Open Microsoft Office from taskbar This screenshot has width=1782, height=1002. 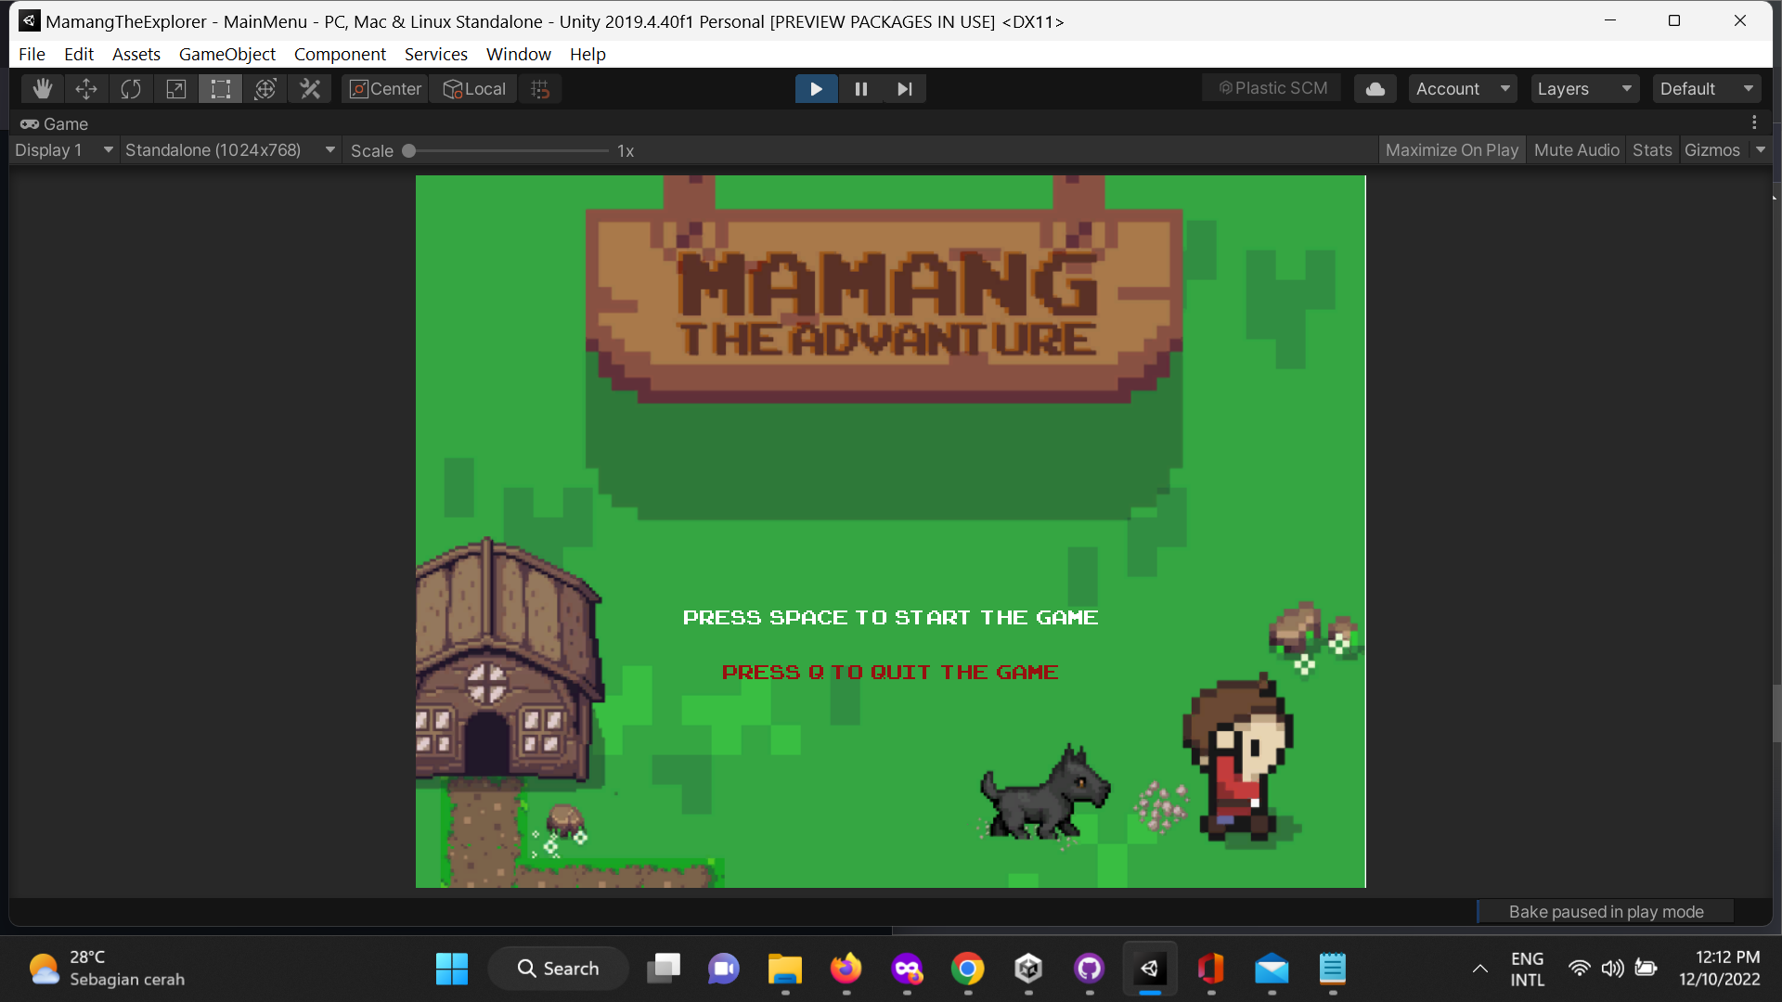click(x=1210, y=969)
